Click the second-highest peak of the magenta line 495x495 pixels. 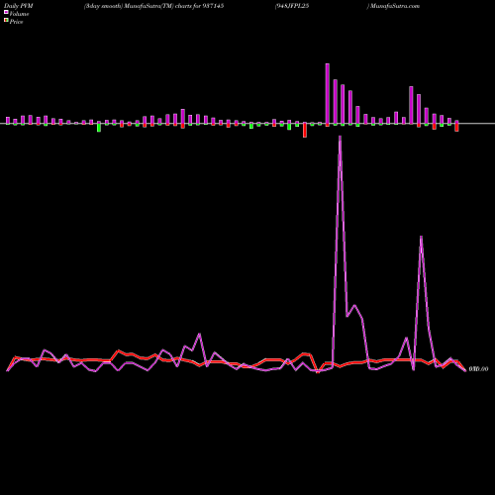point(421,237)
